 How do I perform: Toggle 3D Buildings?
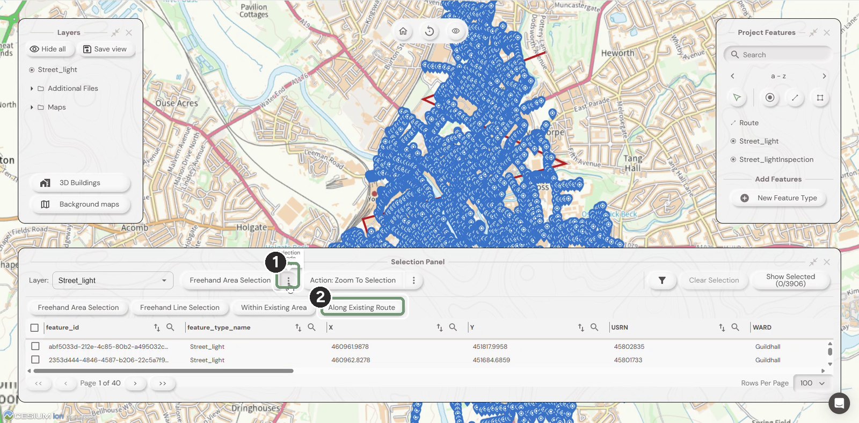point(80,183)
